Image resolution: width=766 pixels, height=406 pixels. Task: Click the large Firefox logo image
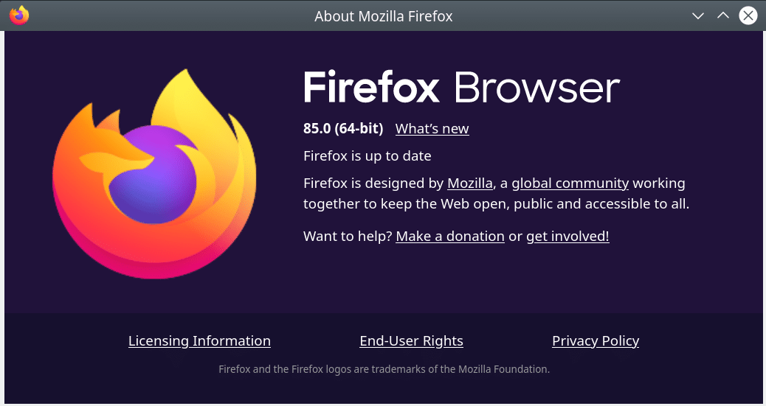click(155, 175)
